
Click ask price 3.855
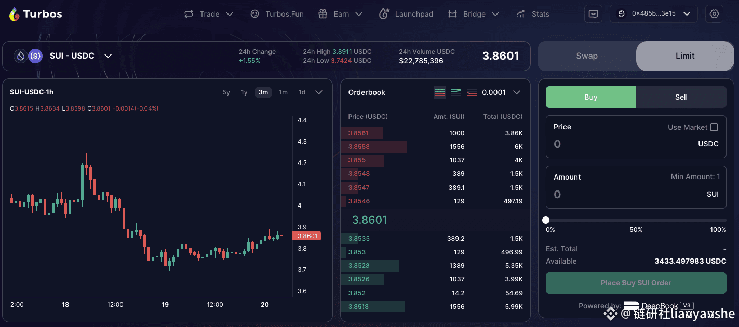(357, 160)
